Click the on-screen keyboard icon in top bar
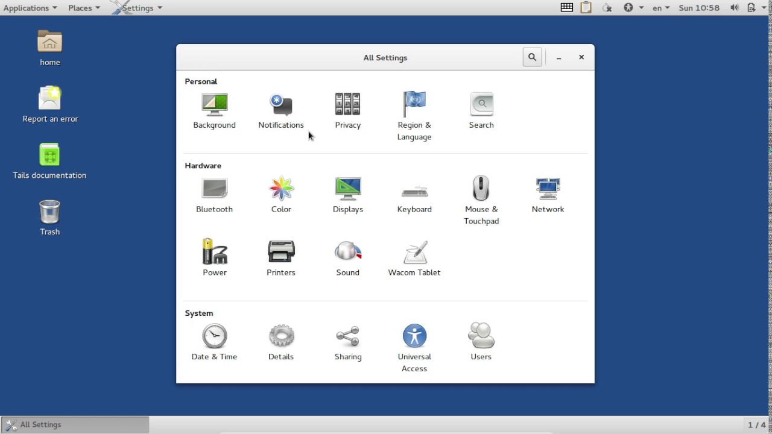This screenshot has height=434, width=772. point(567,8)
